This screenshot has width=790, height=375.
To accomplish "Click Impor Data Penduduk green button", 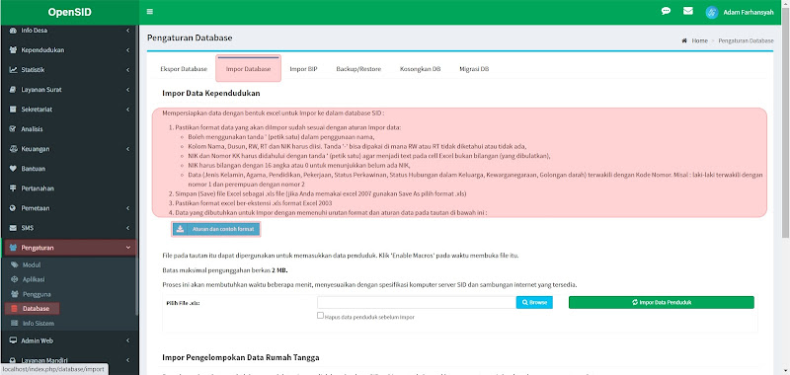I will coord(661,302).
